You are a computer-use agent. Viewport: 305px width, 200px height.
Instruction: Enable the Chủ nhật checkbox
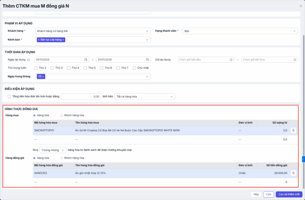click(134, 68)
